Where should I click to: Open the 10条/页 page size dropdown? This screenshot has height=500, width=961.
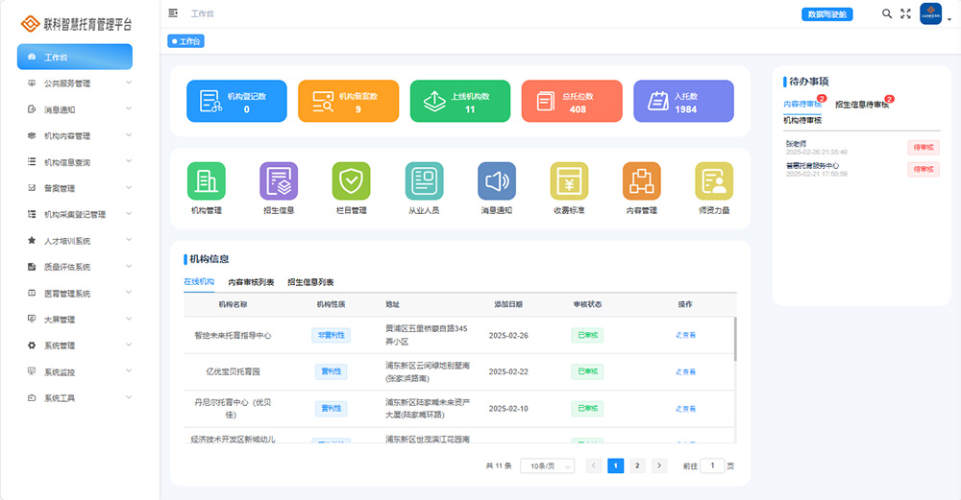click(547, 465)
